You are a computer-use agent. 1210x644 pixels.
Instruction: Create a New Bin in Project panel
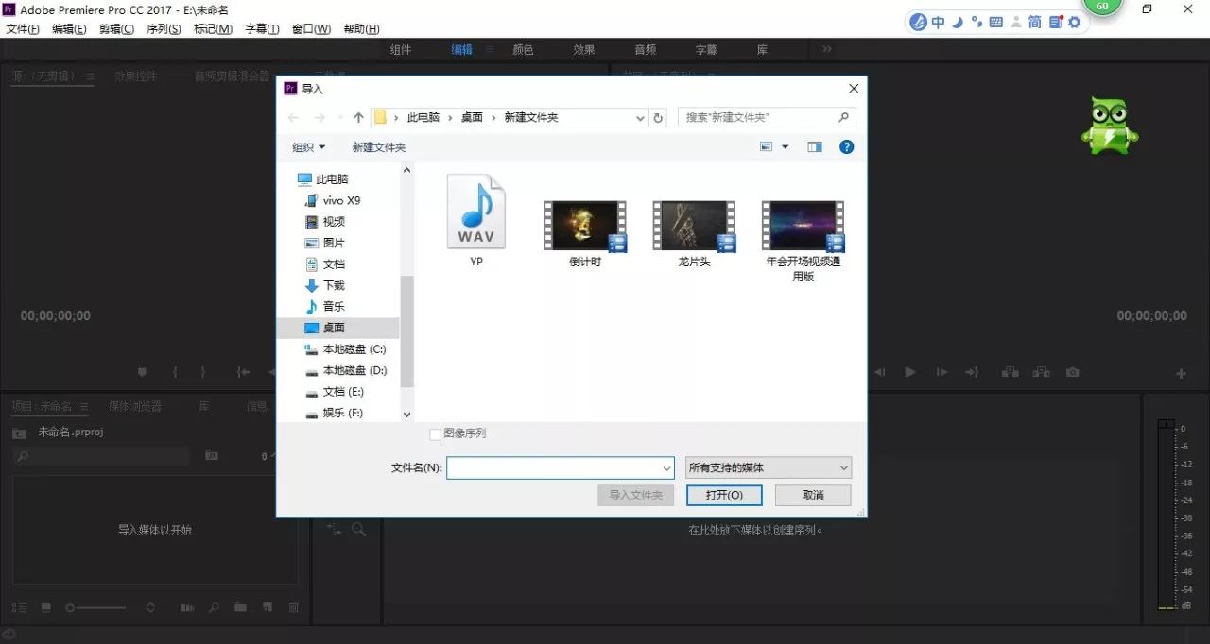coord(240,607)
